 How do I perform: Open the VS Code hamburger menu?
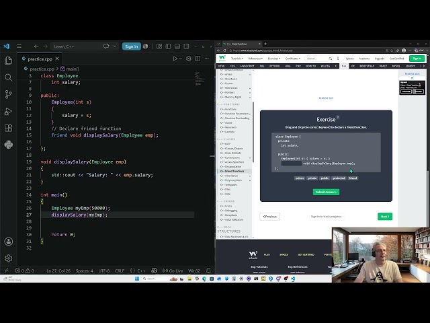point(19,46)
